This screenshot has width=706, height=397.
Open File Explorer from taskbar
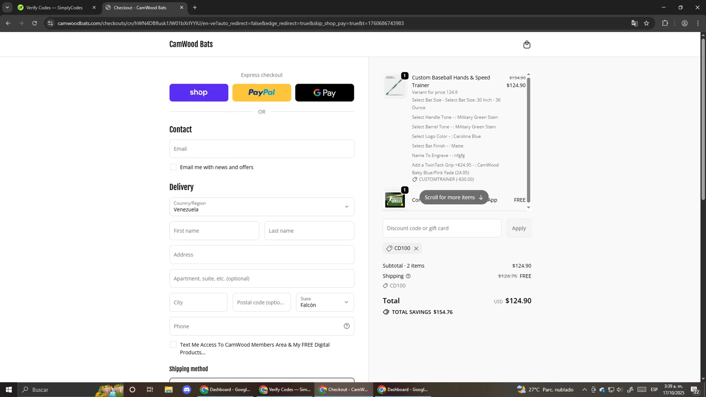click(168, 389)
